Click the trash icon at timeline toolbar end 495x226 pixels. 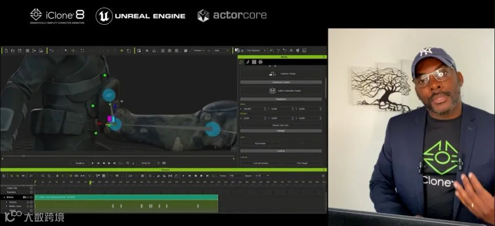324,175
